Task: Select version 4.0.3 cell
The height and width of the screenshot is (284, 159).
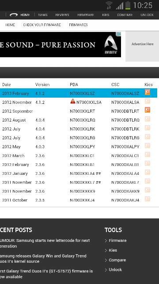Action: pyautogui.click(x=40, y=147)
